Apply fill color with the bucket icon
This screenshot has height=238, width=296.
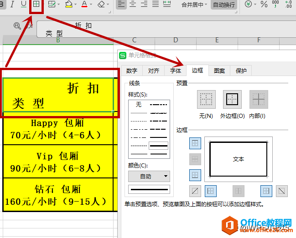pos(69,4)
